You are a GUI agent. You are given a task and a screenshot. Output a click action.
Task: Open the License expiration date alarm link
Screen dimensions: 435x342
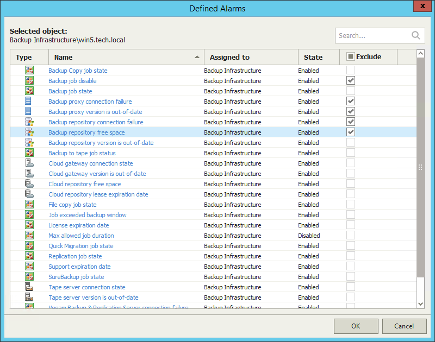79,225
